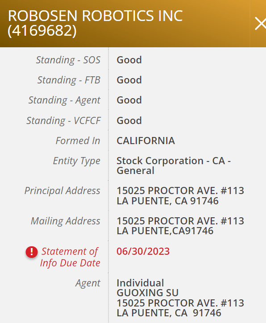This screenshot has height=323, width=266.
Task: Click the Principal Address value text
Action: click(180, 196)
